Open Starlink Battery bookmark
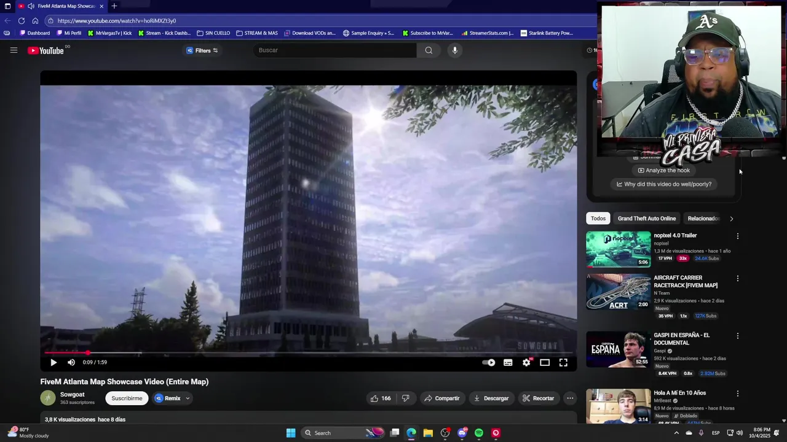 coord(546,33)
